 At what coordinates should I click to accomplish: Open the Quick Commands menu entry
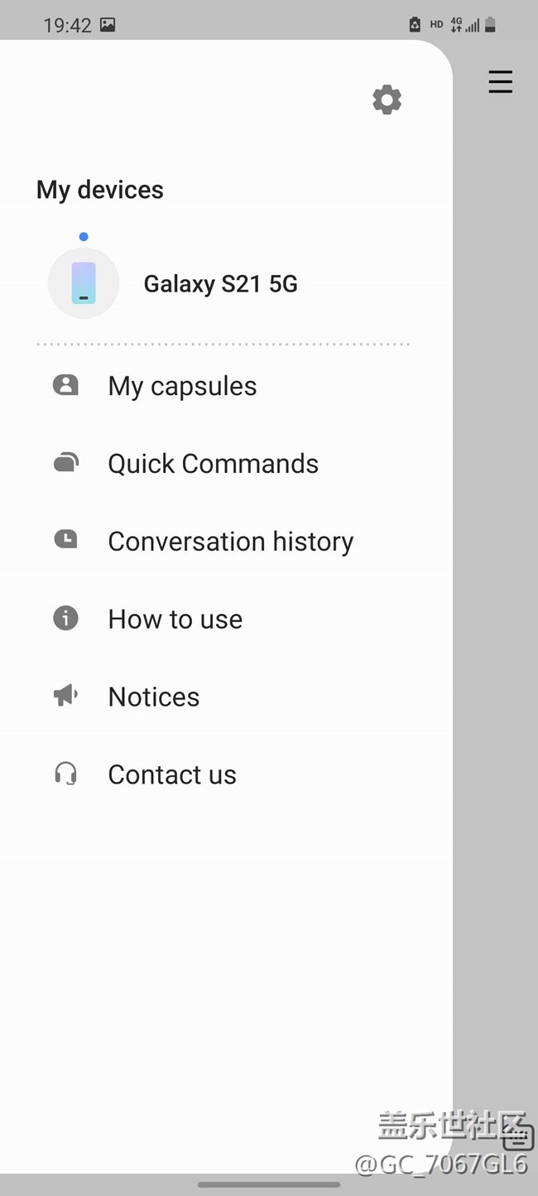(x=213, y=464)
